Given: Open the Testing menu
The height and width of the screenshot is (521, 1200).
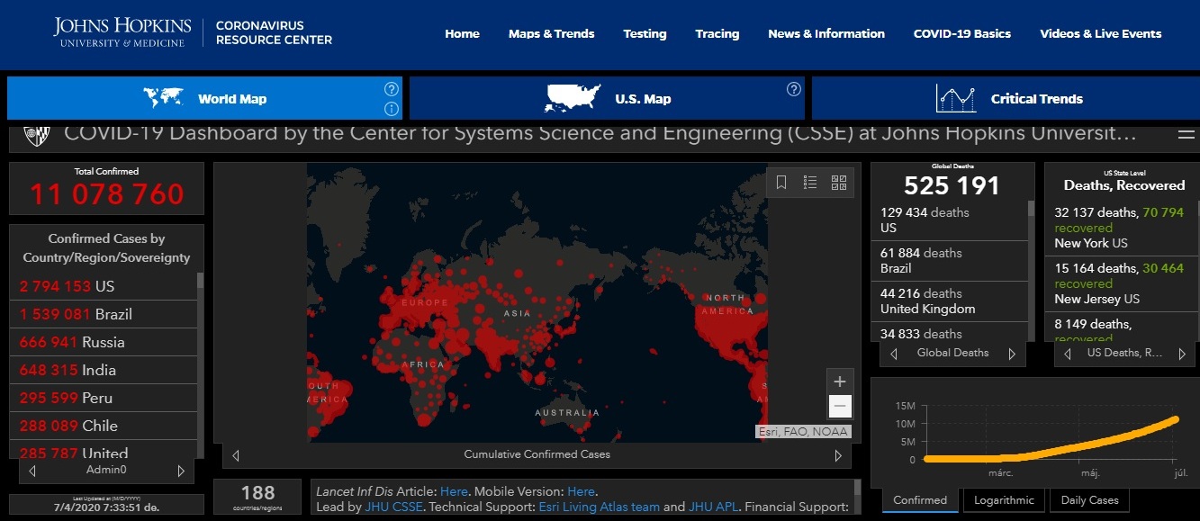Looking at the screenshot, I should [645, 33].
